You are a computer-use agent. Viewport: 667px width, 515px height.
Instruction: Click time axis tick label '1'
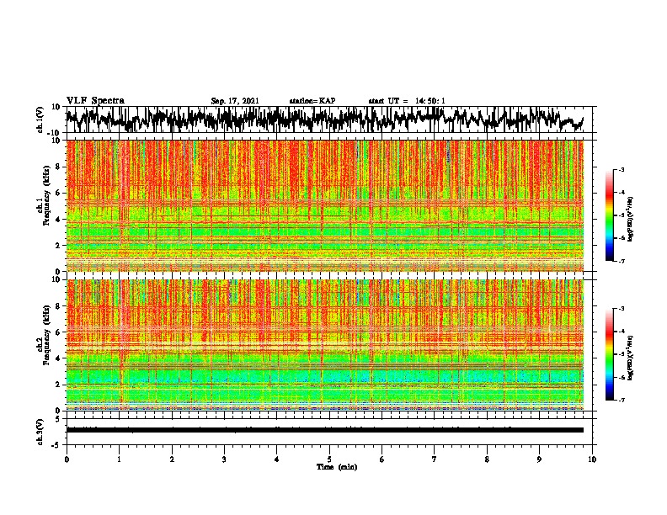(119, 459)
